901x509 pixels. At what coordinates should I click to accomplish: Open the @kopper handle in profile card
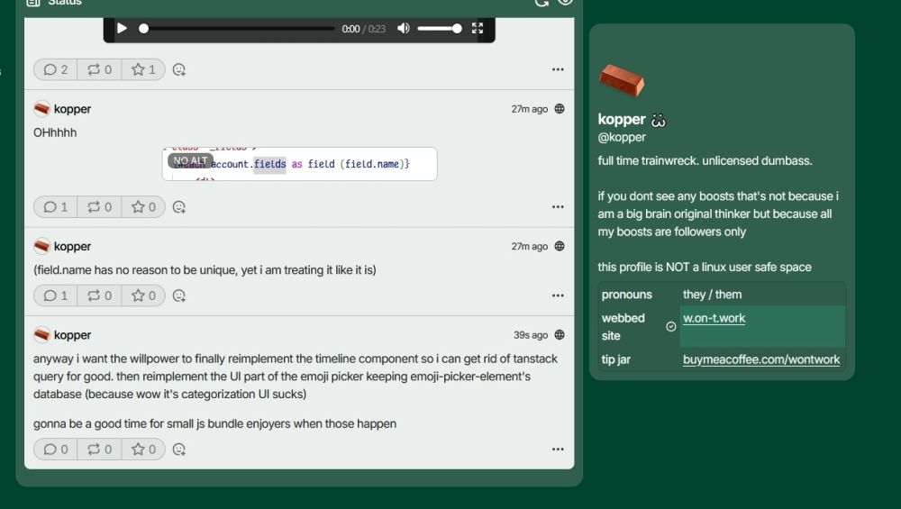coord(622,137)
